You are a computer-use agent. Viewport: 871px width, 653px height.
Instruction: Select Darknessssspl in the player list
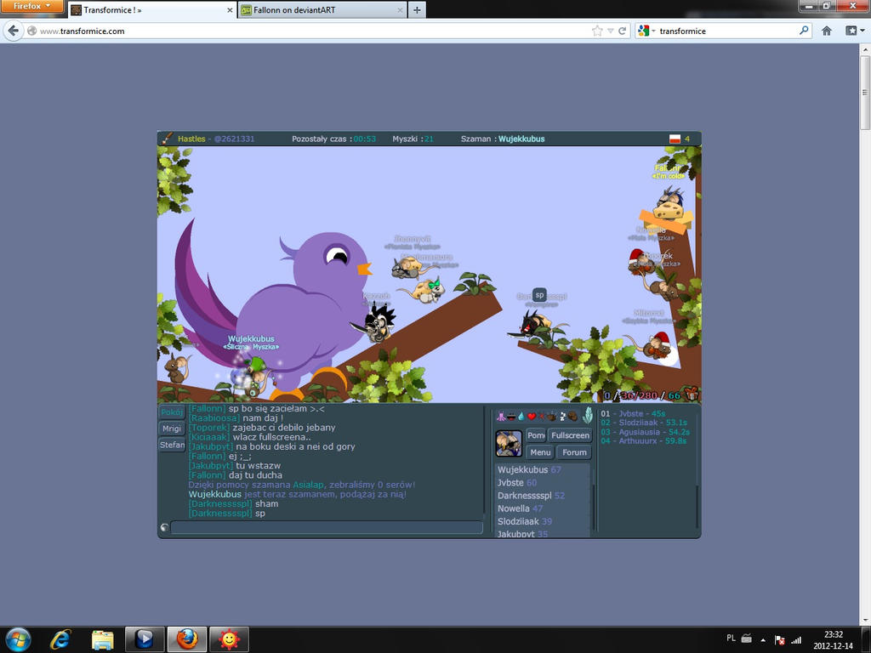point(531,496)
